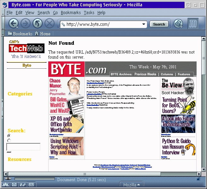
Task: Open the window menu icon in title bar
Action: 5,5
